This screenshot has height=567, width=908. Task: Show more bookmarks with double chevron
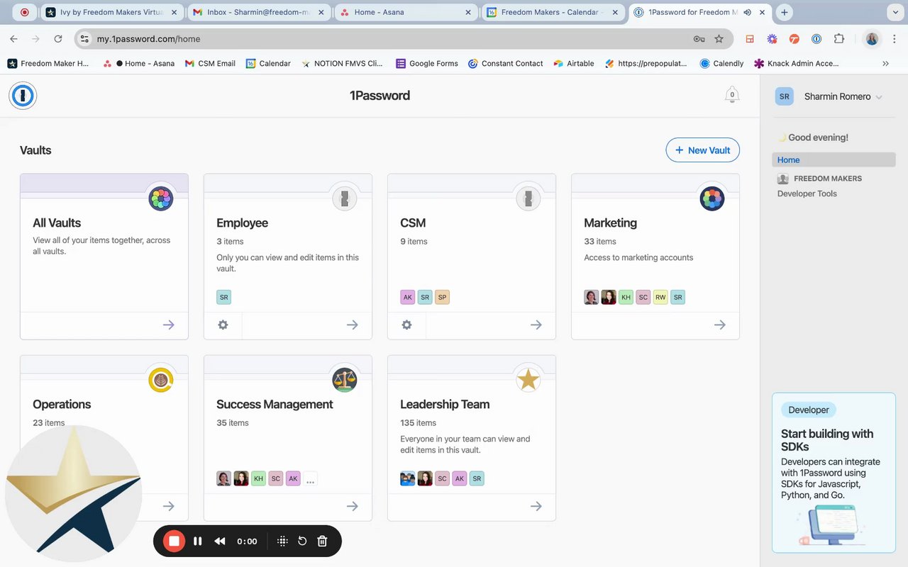click(x=885, y=63)
